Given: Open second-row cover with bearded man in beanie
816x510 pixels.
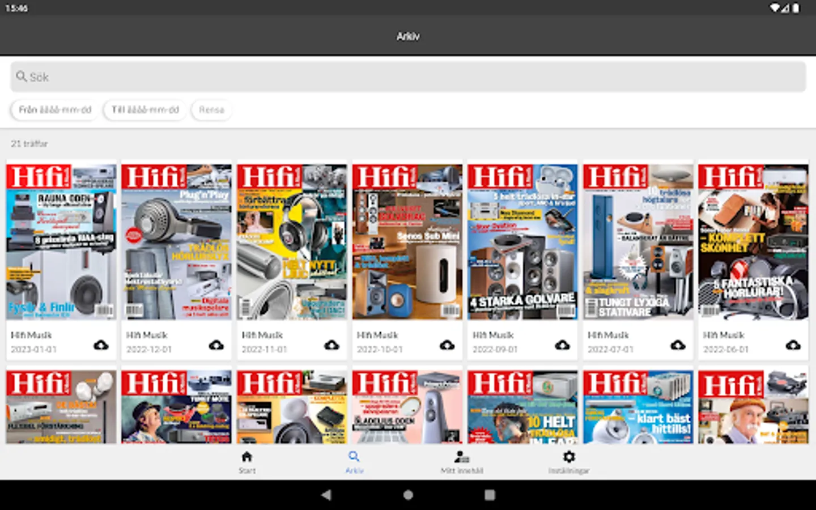Looking at the screenshot, I should (x=753, y=407).
